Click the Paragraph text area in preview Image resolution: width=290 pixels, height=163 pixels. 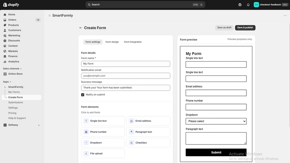pyautogui.click(x=216, y=138)
